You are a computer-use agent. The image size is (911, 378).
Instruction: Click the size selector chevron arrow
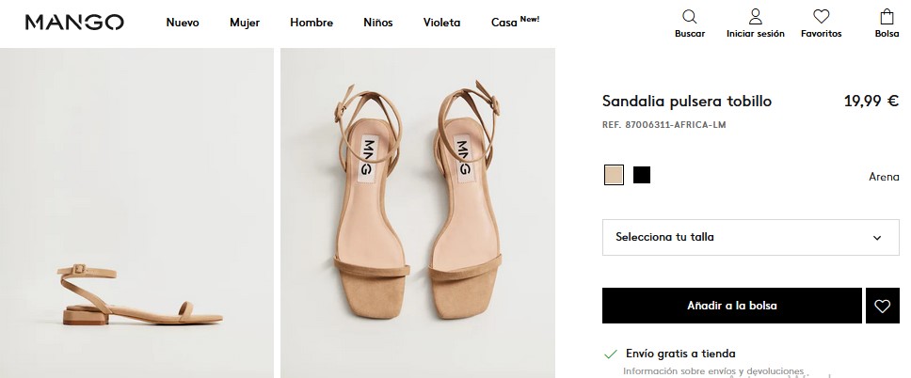877,238
